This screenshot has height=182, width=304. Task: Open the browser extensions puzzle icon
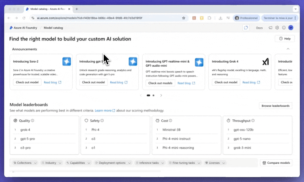pos(209,18)
